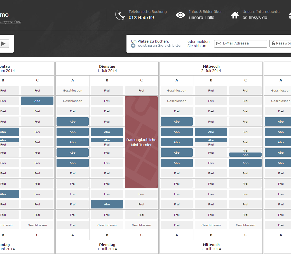Select half-height Frei slot in Mittwoch court C
The height and width of the screenshot is (258, 291).
coord(245,151)
